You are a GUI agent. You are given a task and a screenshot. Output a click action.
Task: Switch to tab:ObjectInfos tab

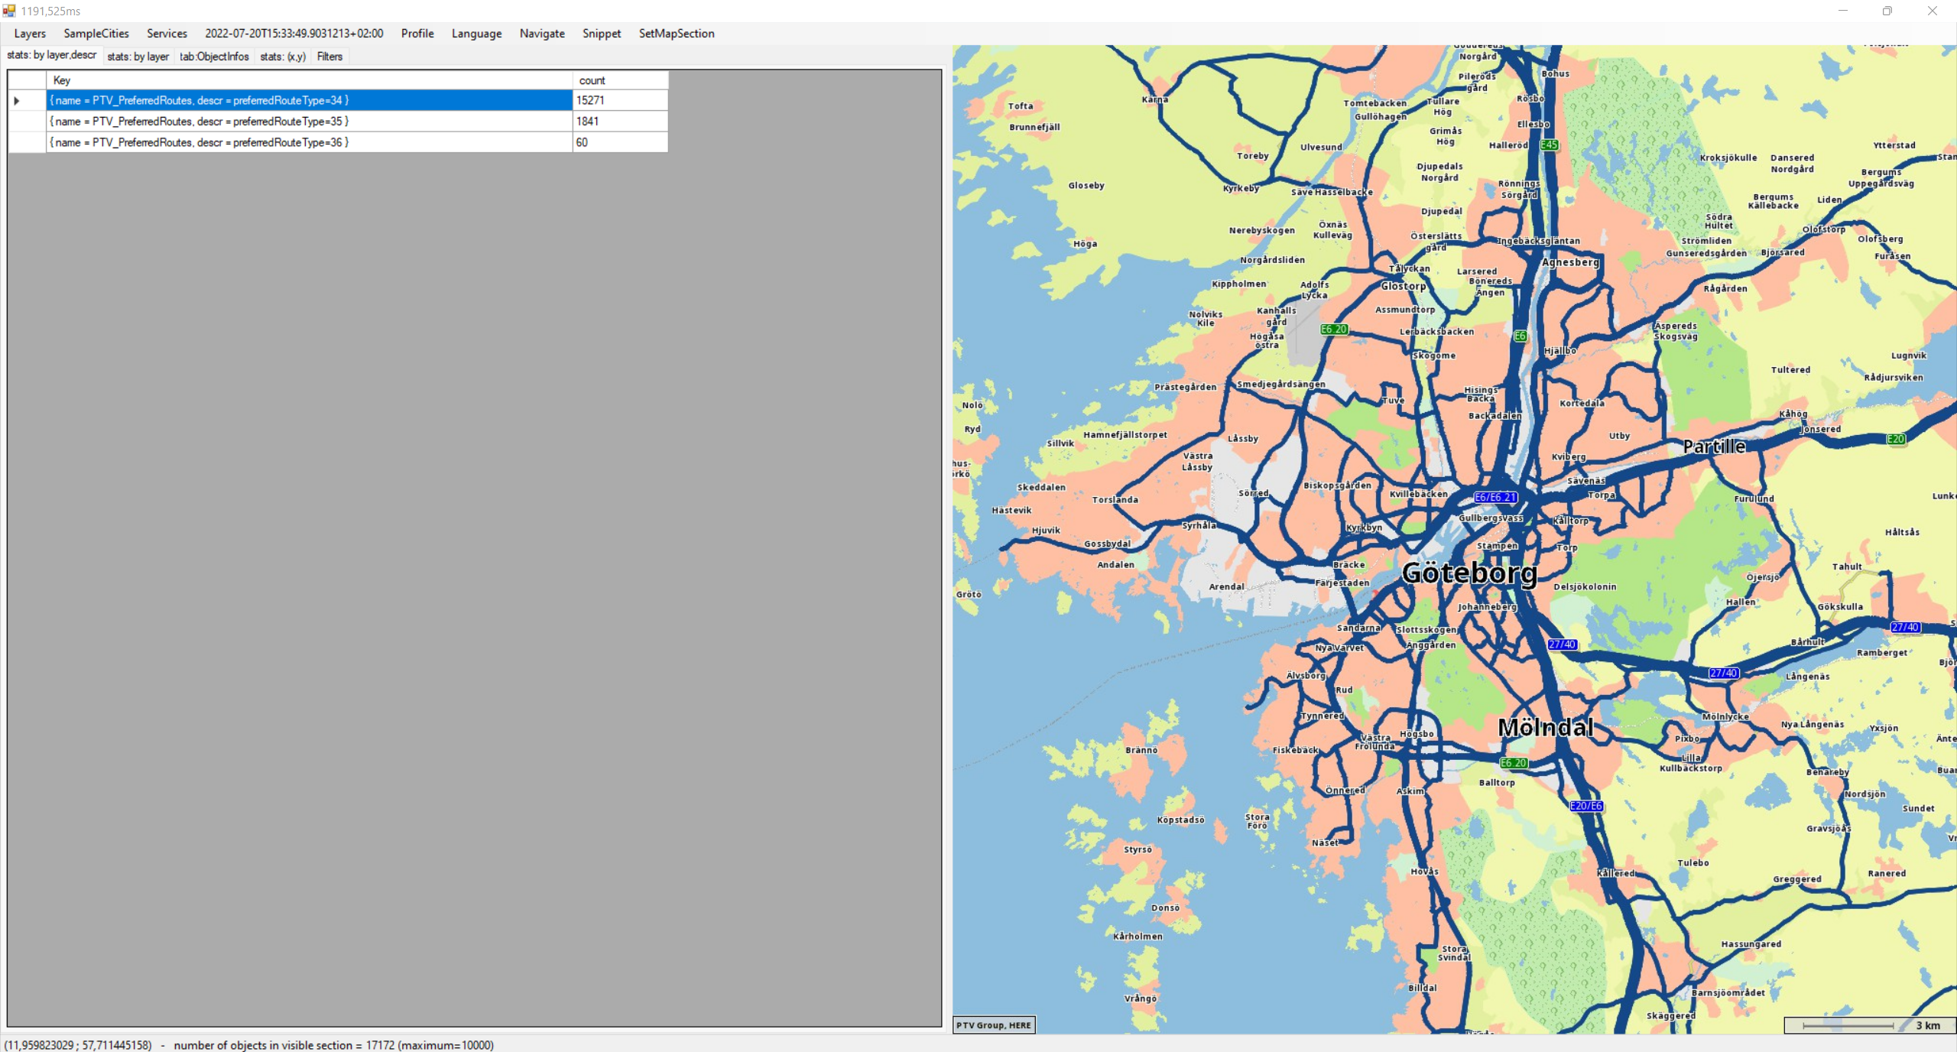[214, 57]
